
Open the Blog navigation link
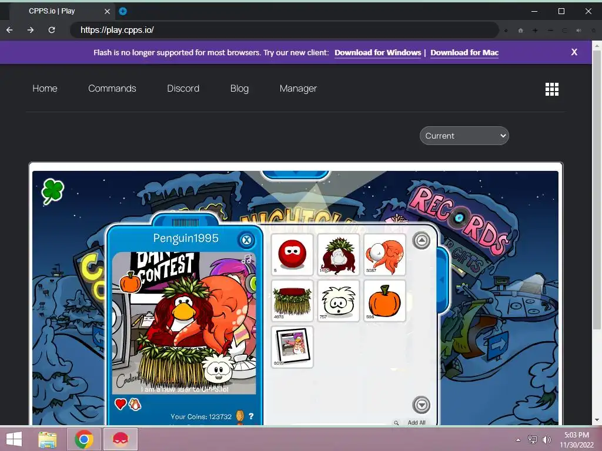pyautogui.click(x=240, y=89)
